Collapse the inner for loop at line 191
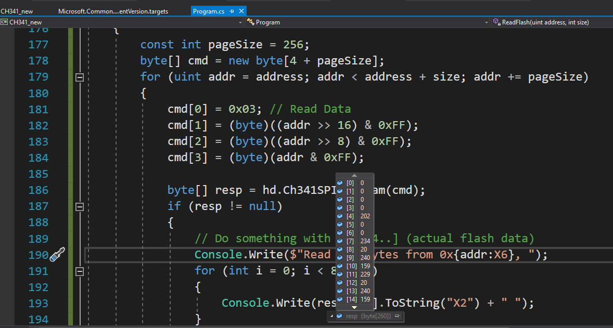 click(80, 271)
